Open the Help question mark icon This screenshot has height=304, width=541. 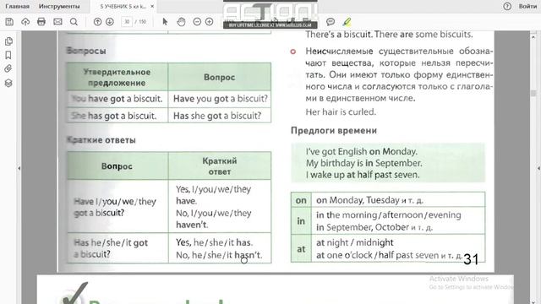[x=507, y=6]
